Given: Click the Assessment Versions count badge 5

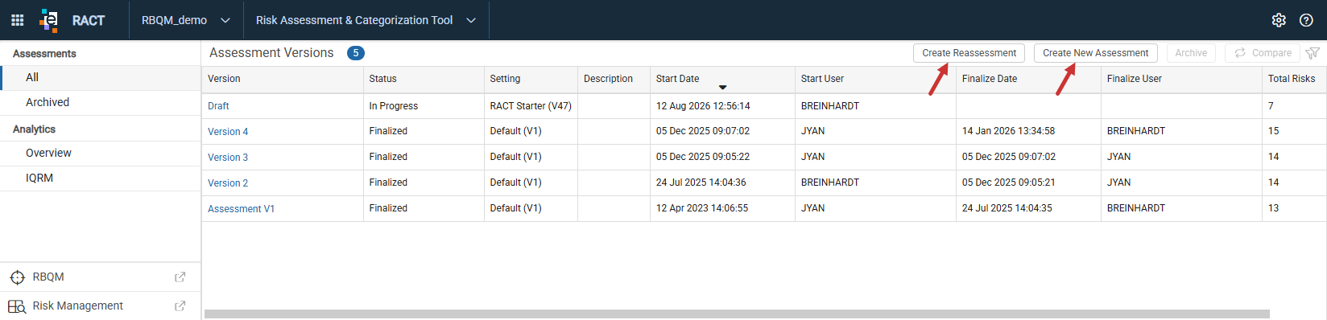Looking at the screenshot, I should click(x=356, y=53).
